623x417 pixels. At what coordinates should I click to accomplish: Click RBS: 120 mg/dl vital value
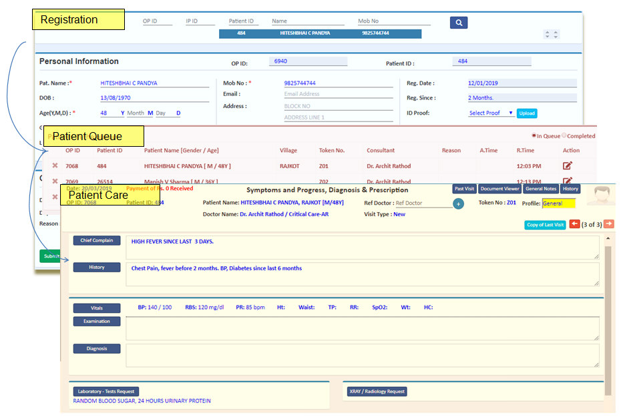tap(204, 308)
